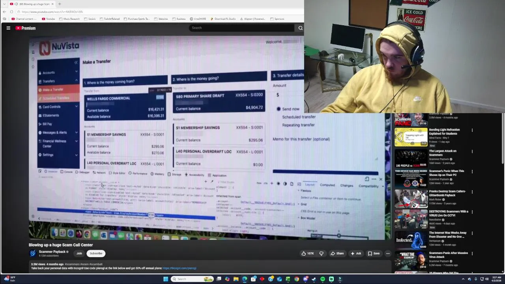Dislike the video with thumbs-down icon
Image resolution: width=505 pixels, height=284 pixels.
321,254
